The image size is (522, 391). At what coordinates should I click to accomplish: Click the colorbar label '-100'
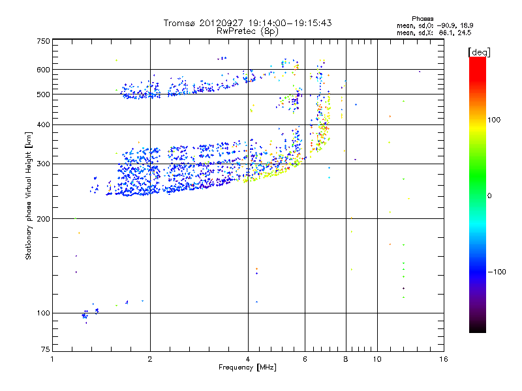(497, 272)
